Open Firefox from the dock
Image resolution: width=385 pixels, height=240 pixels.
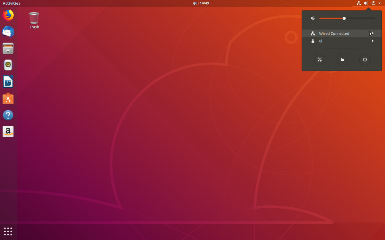[8, 15]
